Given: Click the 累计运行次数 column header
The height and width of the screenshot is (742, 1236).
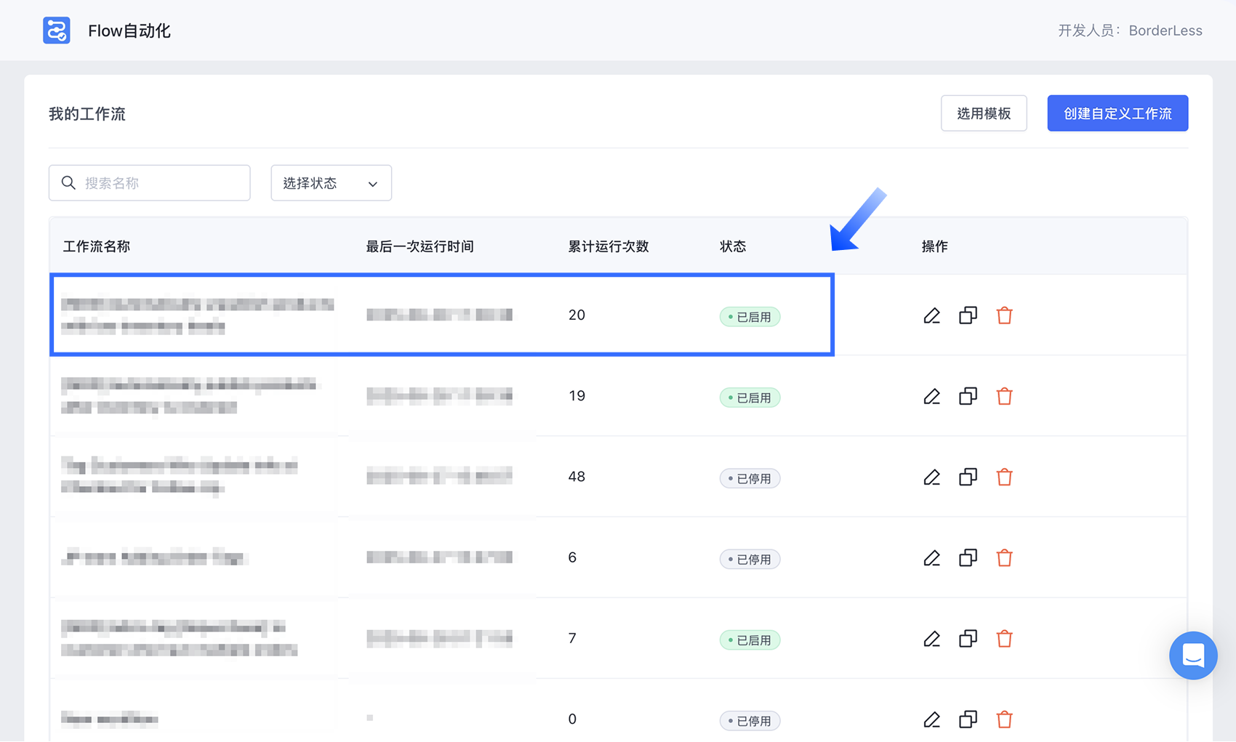Looking at the screenshot, I should pyautogui.click(x=608, y=246).
